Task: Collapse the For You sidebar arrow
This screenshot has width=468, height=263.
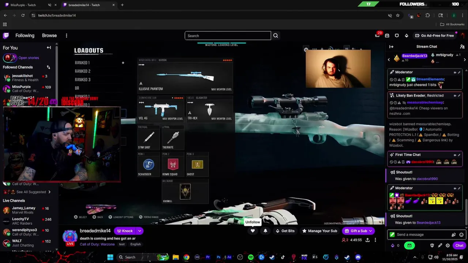Action: tap(49, 47)
